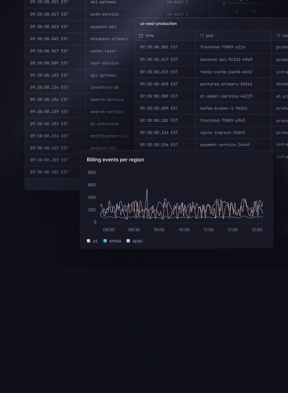Select the frontend-7f8b9-x2j4 pod row
The image size is (288, 393).
coord(222,47)
